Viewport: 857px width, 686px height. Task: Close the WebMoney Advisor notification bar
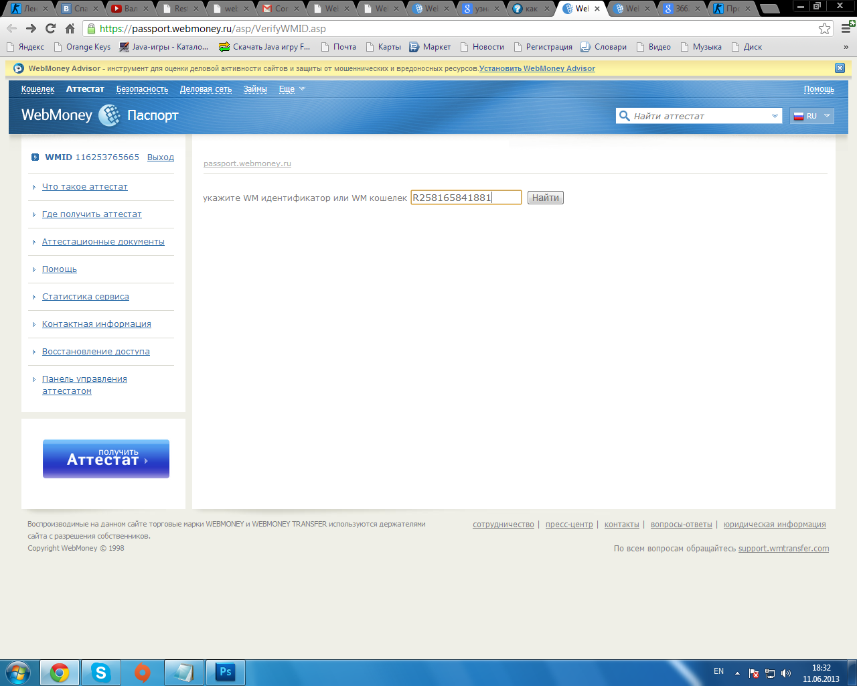coord(840,68)
